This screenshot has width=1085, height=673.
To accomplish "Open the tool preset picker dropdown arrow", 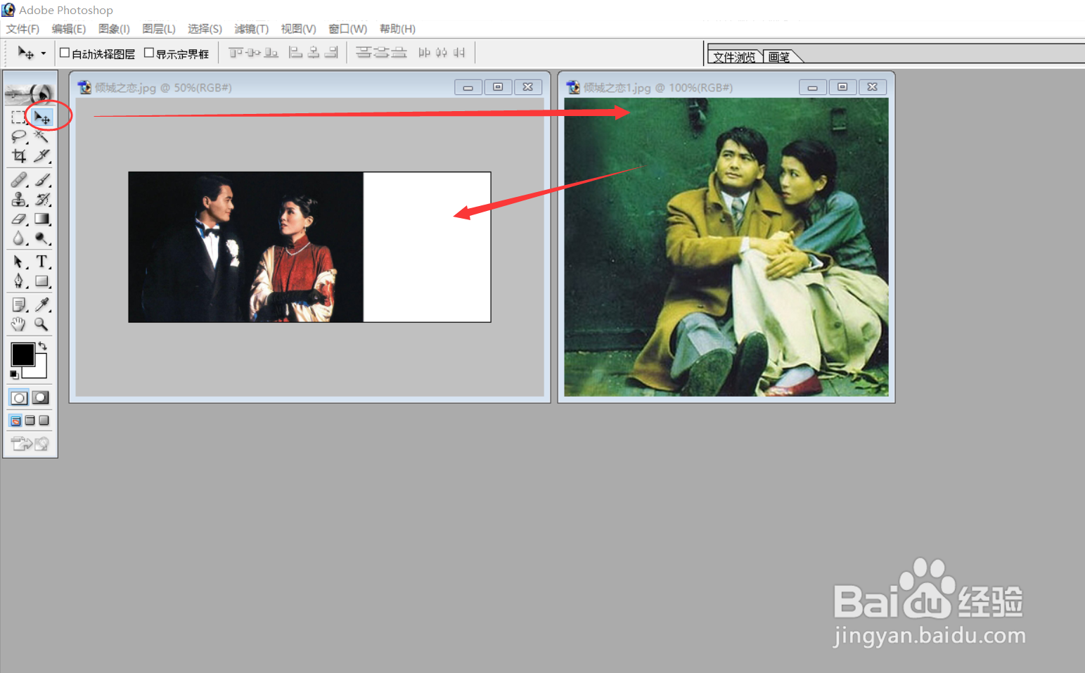I will (43, 53).
